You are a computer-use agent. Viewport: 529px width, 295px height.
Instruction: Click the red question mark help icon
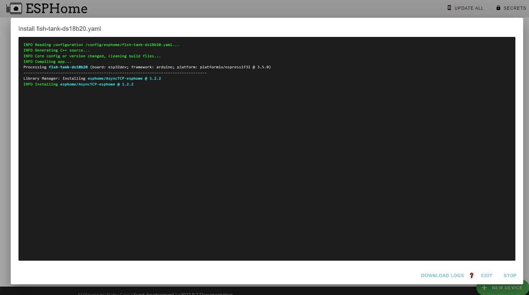472,276
